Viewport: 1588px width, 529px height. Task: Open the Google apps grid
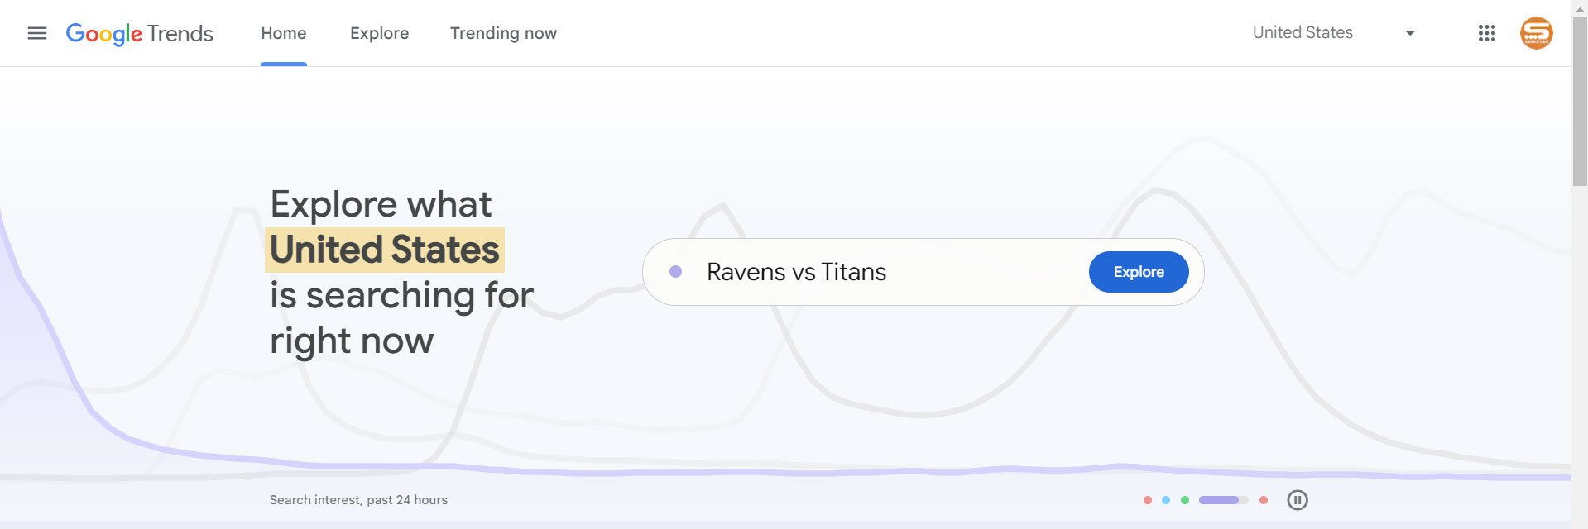coord(1486,33)
